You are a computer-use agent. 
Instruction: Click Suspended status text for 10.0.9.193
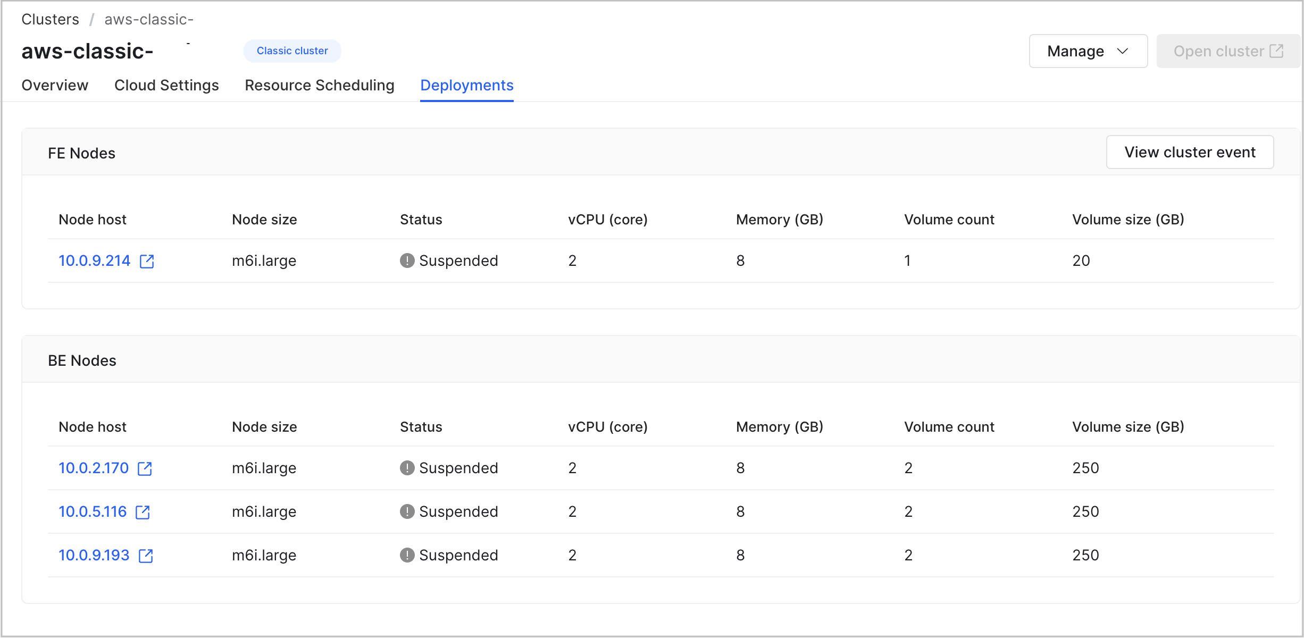[x=458, y=555]
